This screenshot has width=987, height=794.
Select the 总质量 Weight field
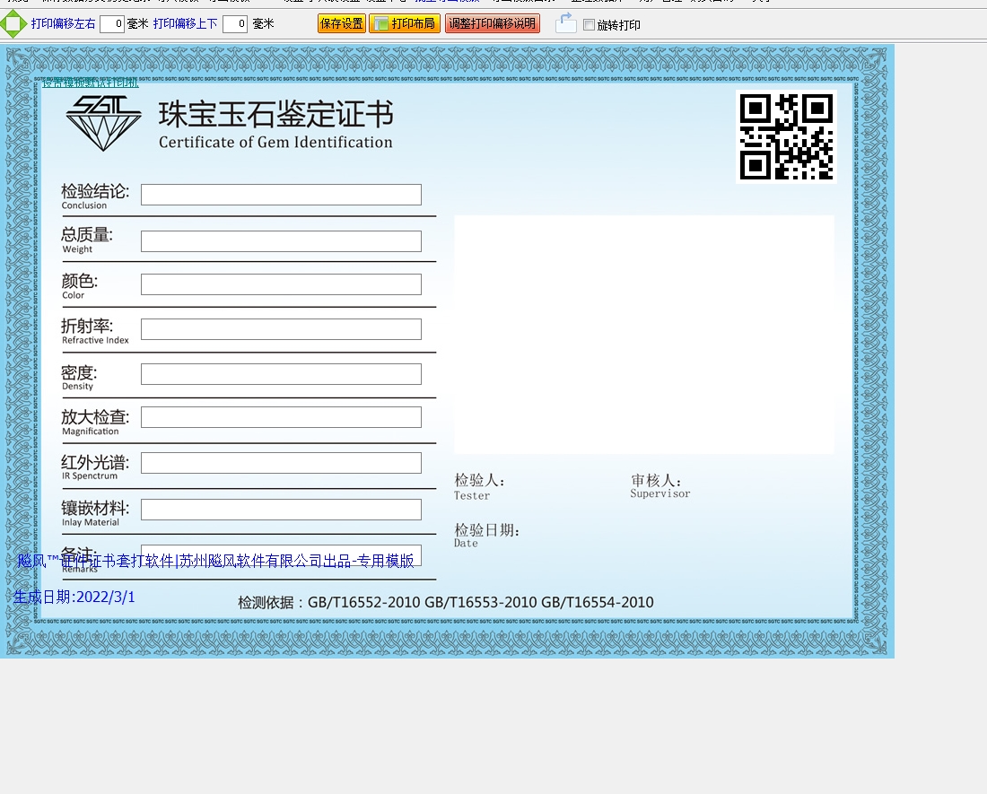click(281, 241)
